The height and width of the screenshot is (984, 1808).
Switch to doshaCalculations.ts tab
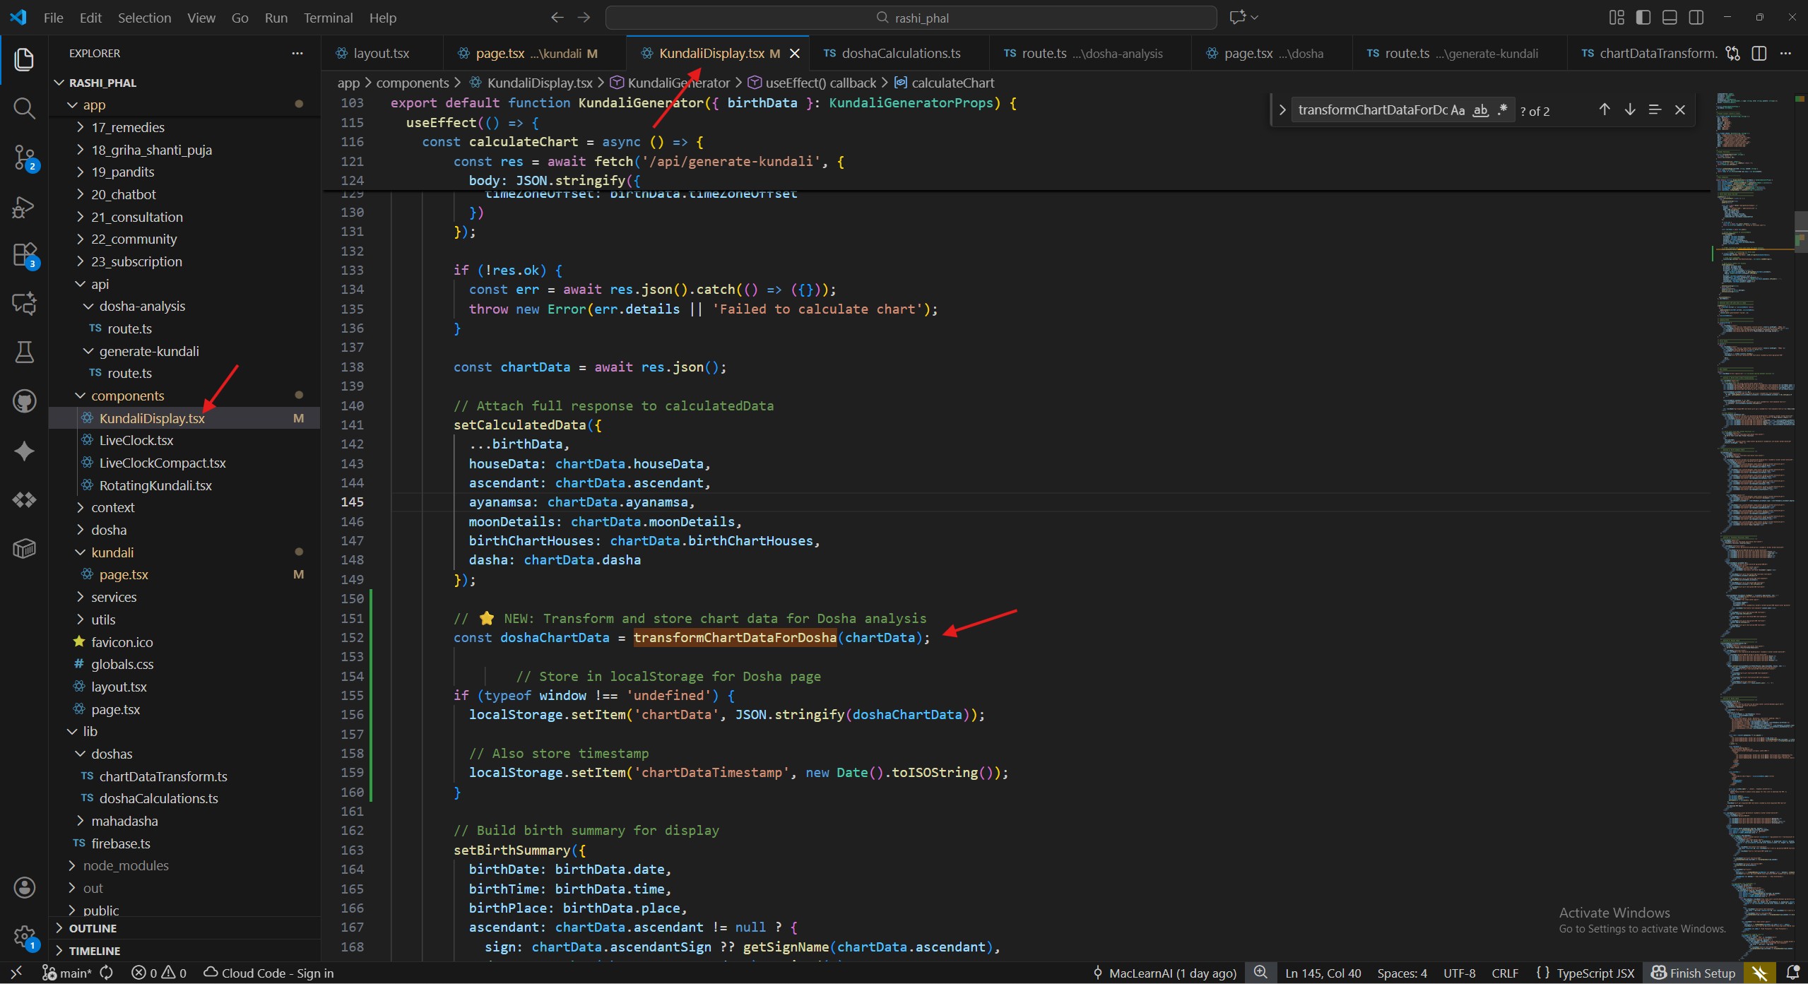[x=900, y=53]
